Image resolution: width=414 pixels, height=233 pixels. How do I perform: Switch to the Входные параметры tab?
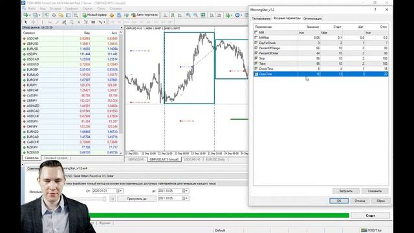pos(287,19)
